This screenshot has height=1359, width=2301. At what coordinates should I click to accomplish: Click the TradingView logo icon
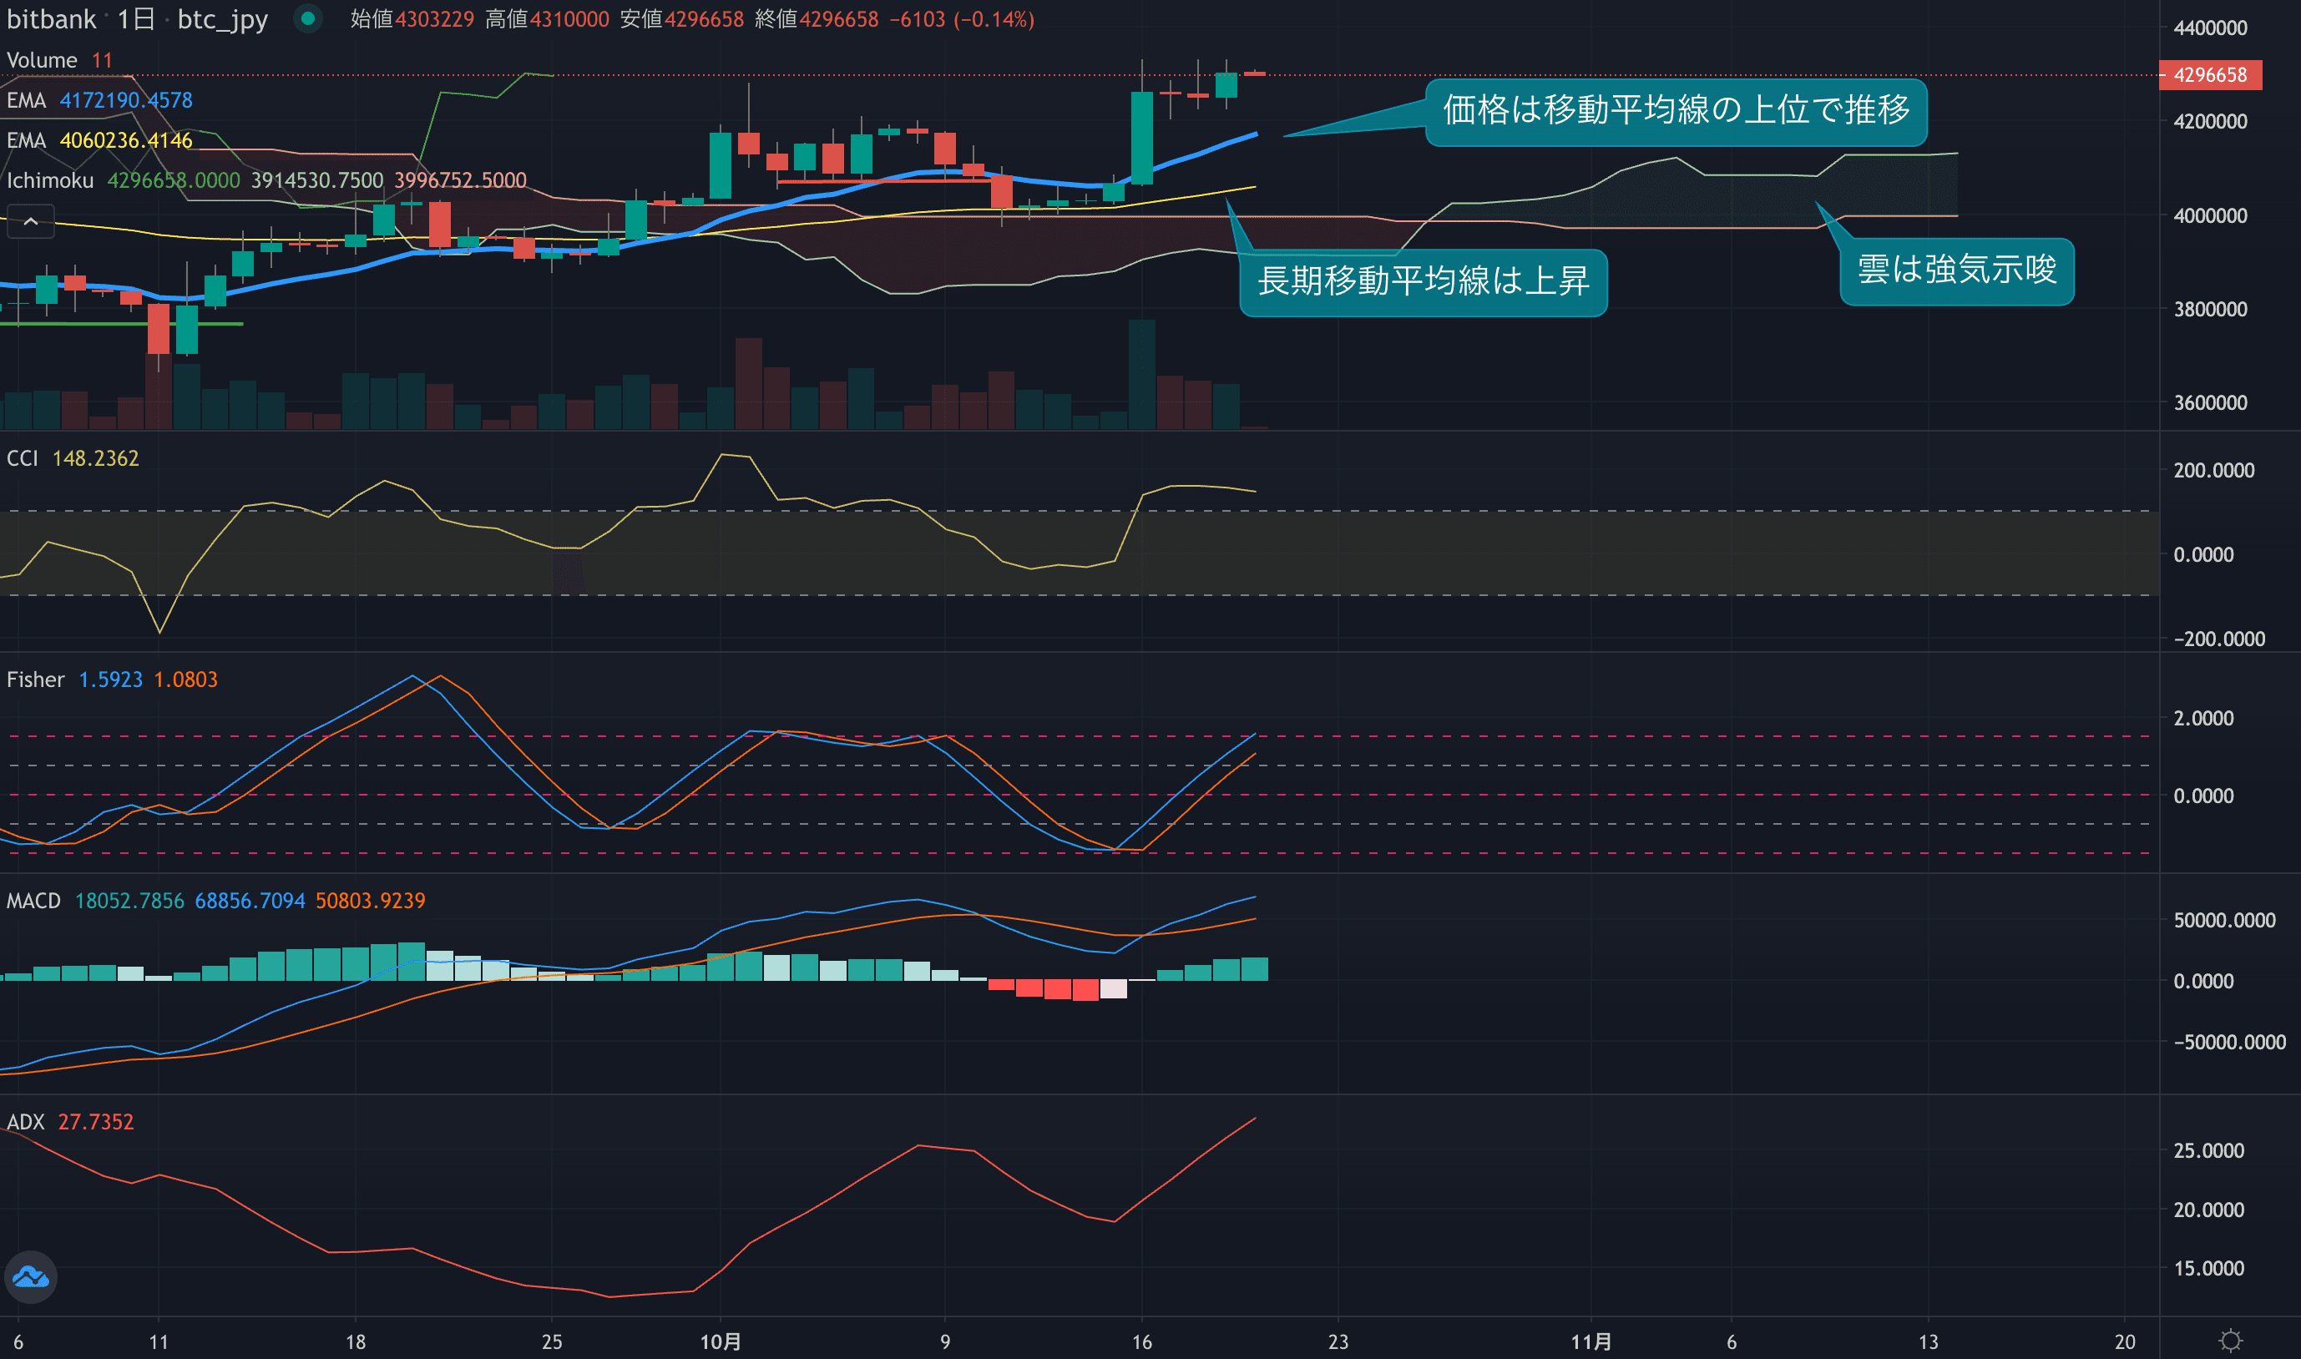pyautogui.click(x=31, y=1276)
